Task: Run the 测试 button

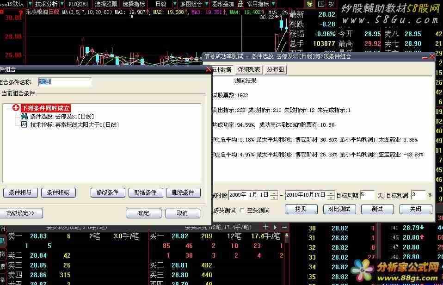Action: point(377,210)
